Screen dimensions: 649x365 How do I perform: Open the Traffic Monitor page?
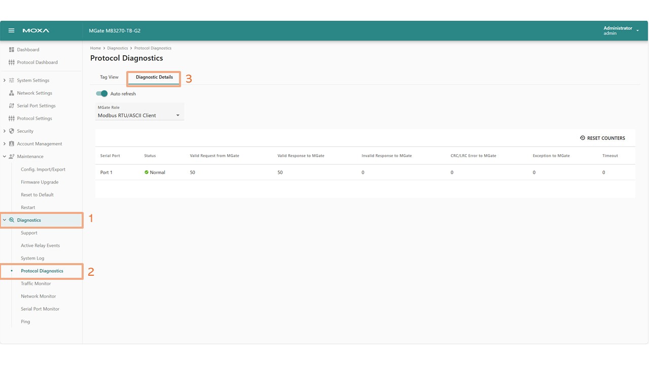tap(35, 283)
